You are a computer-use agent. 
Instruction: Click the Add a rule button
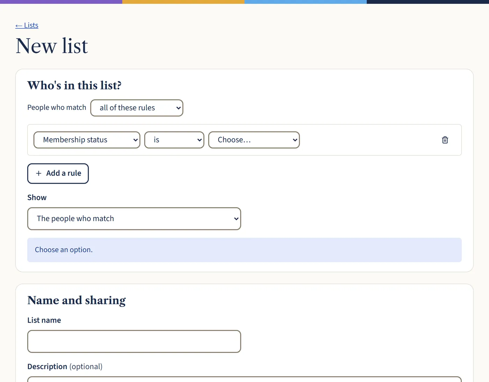coord(58,174)
